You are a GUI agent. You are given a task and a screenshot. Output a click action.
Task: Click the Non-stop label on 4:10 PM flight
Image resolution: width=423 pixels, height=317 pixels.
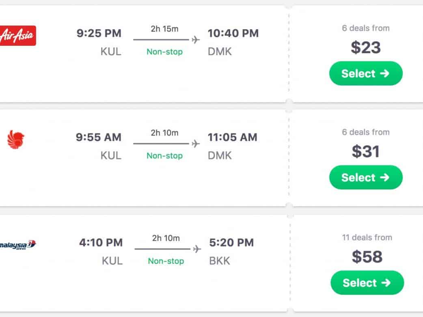166,261
